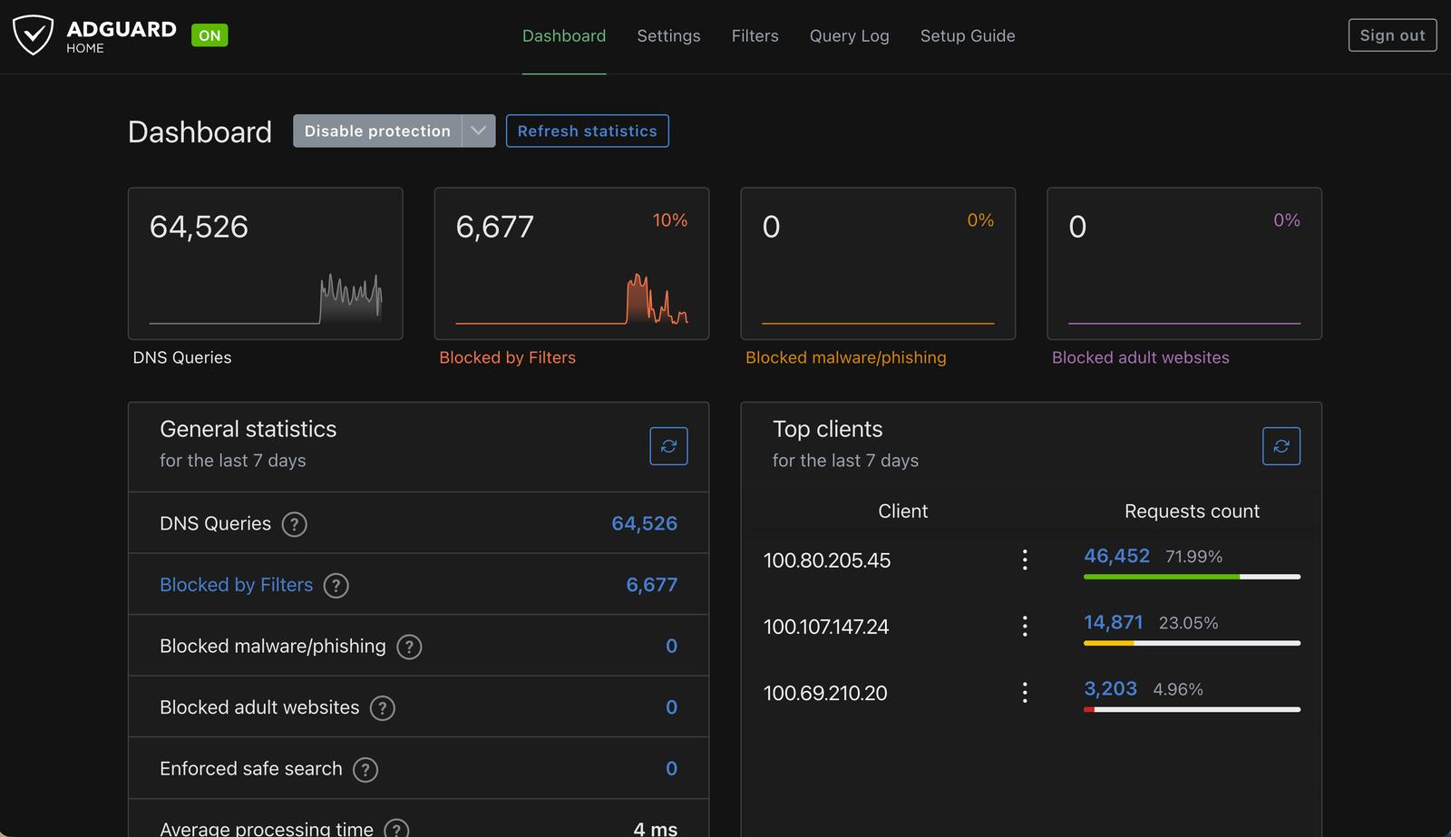Image resolution: width=1451 pixels, height=837 pixels.
Task: Click the Refresh statistics button
Action: pyautogui.click(x=587, y=131)
